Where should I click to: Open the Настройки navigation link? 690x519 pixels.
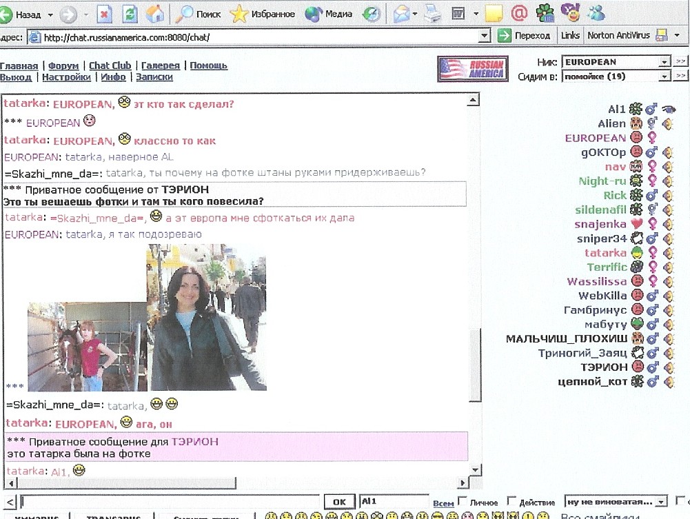tap(66, 77)
